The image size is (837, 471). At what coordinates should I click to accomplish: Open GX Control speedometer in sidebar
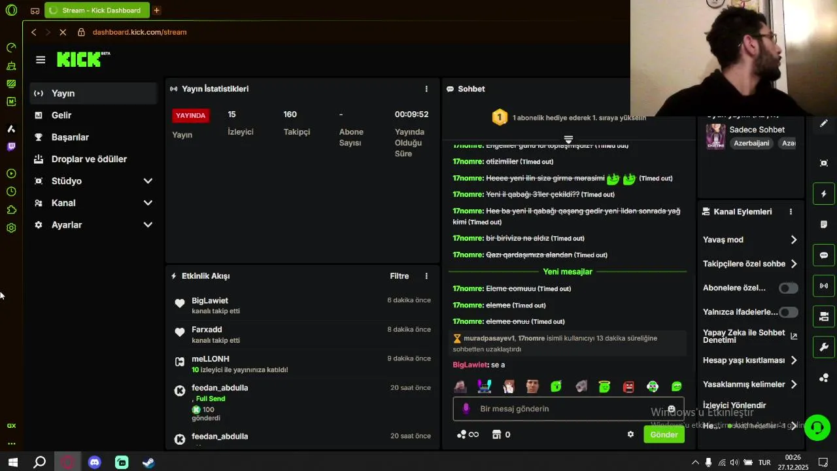(11, 47)
